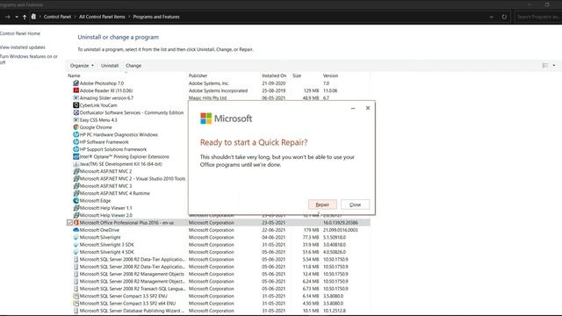Select the CyberLink YouCam icon
The image size is (562, 316).
point(76,105)
